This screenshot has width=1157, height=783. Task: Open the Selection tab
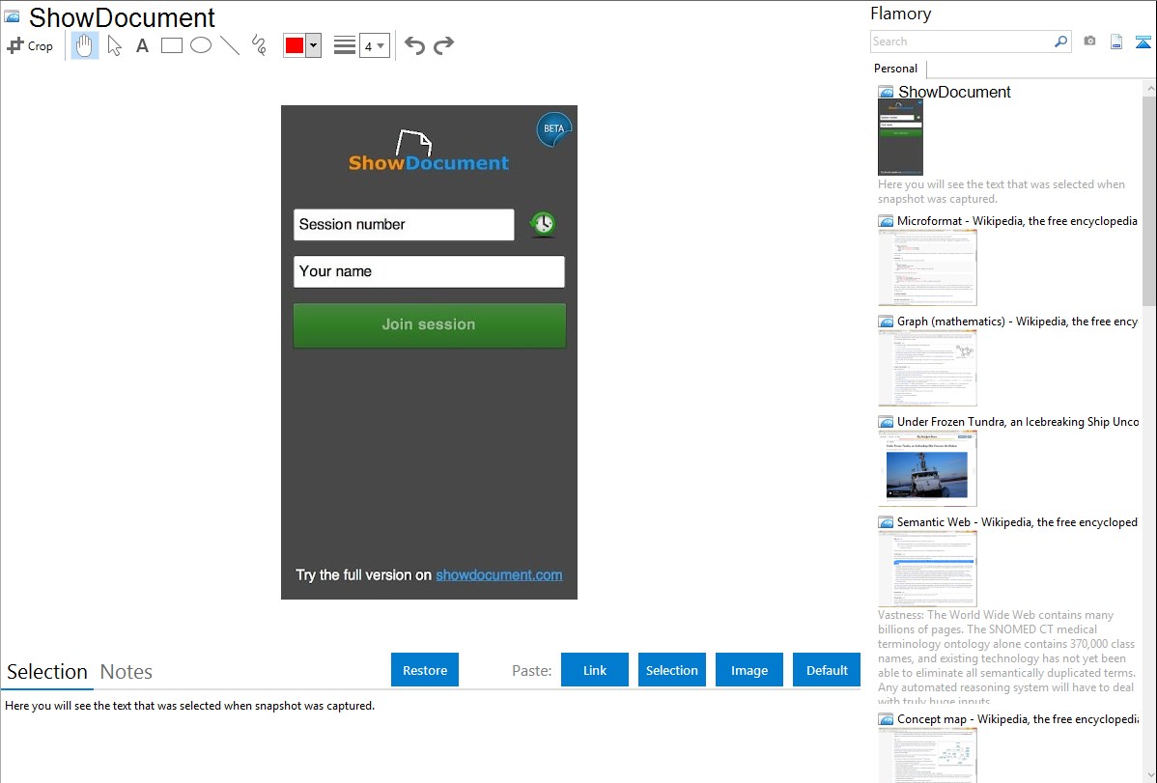click(47, 672)
